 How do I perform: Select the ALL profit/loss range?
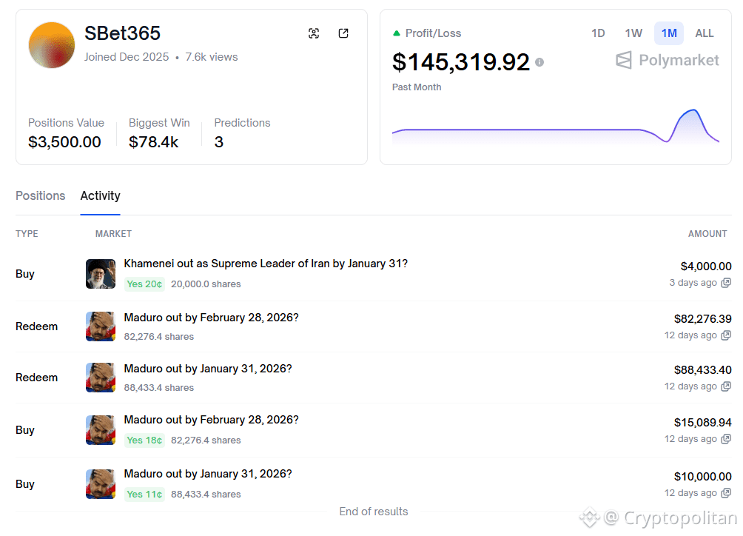pyautogui.click(x=705, y=33)
